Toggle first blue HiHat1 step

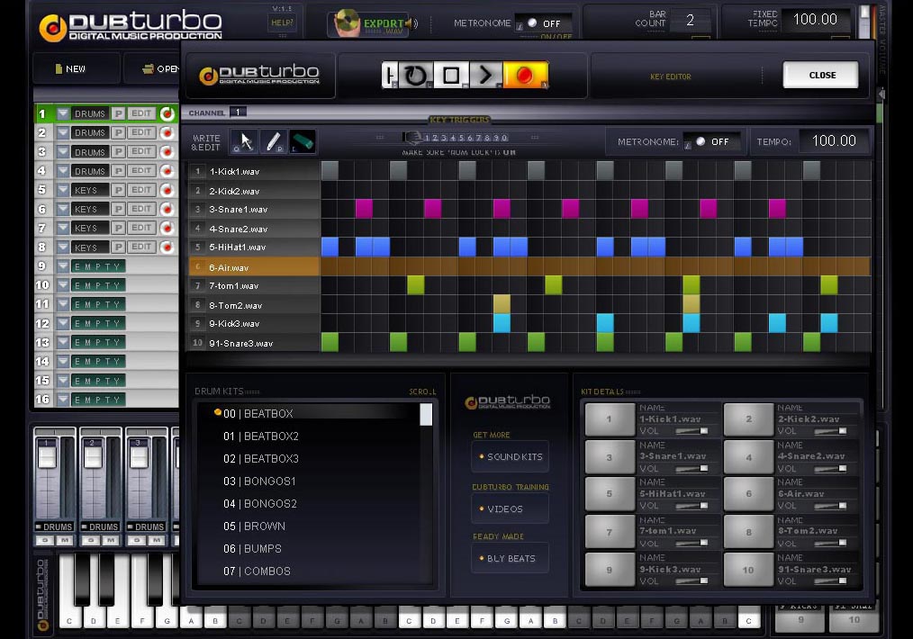(x=330, y=247)
